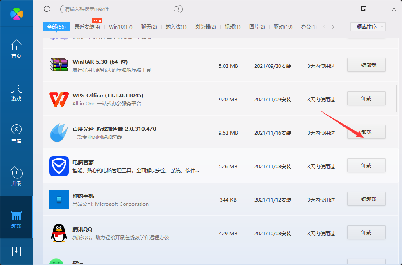This screenshot has width=402, height=265.
Task: Click 百度光速-游戏加速器 2.0.310.470 title
Action: (x=114, y=129)
